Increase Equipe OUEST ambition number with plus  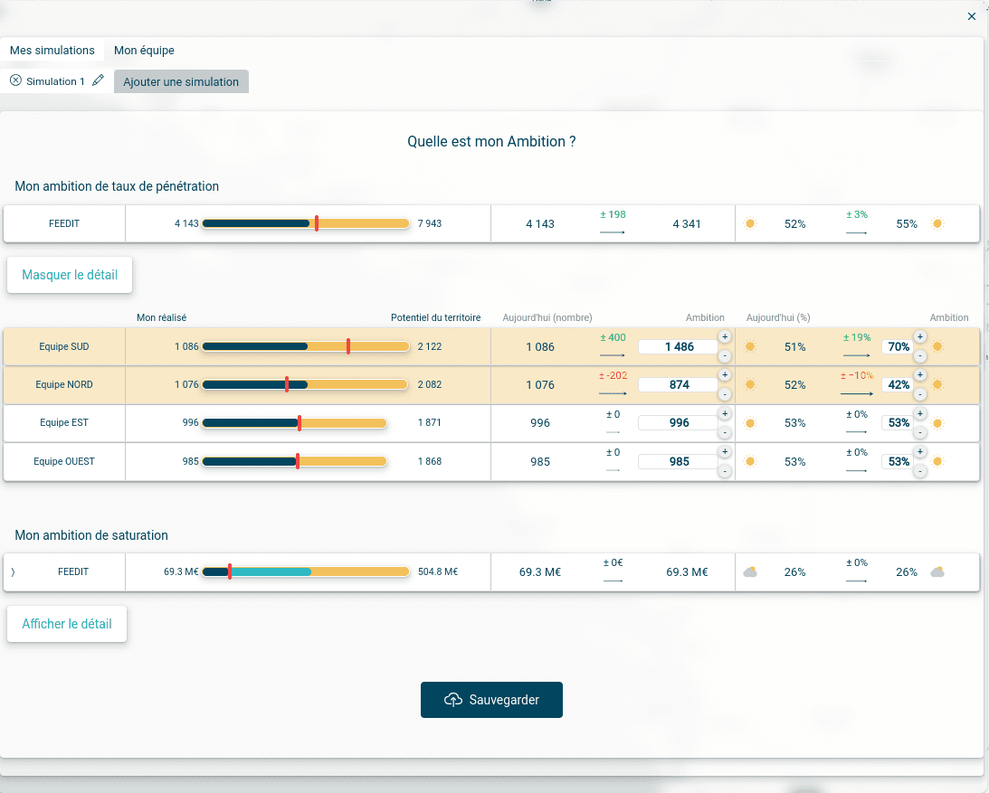pos(725,452)
